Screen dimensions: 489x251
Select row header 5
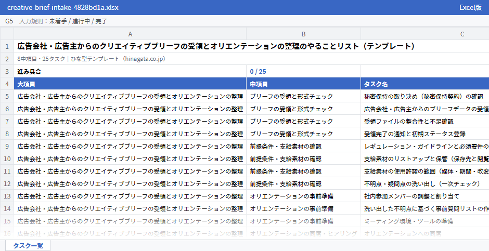click(7, 96)
